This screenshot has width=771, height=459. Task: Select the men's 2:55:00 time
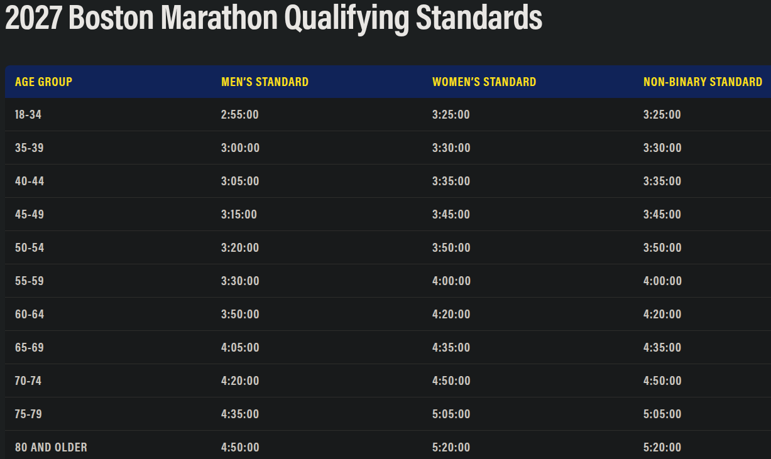click(240, 115)
